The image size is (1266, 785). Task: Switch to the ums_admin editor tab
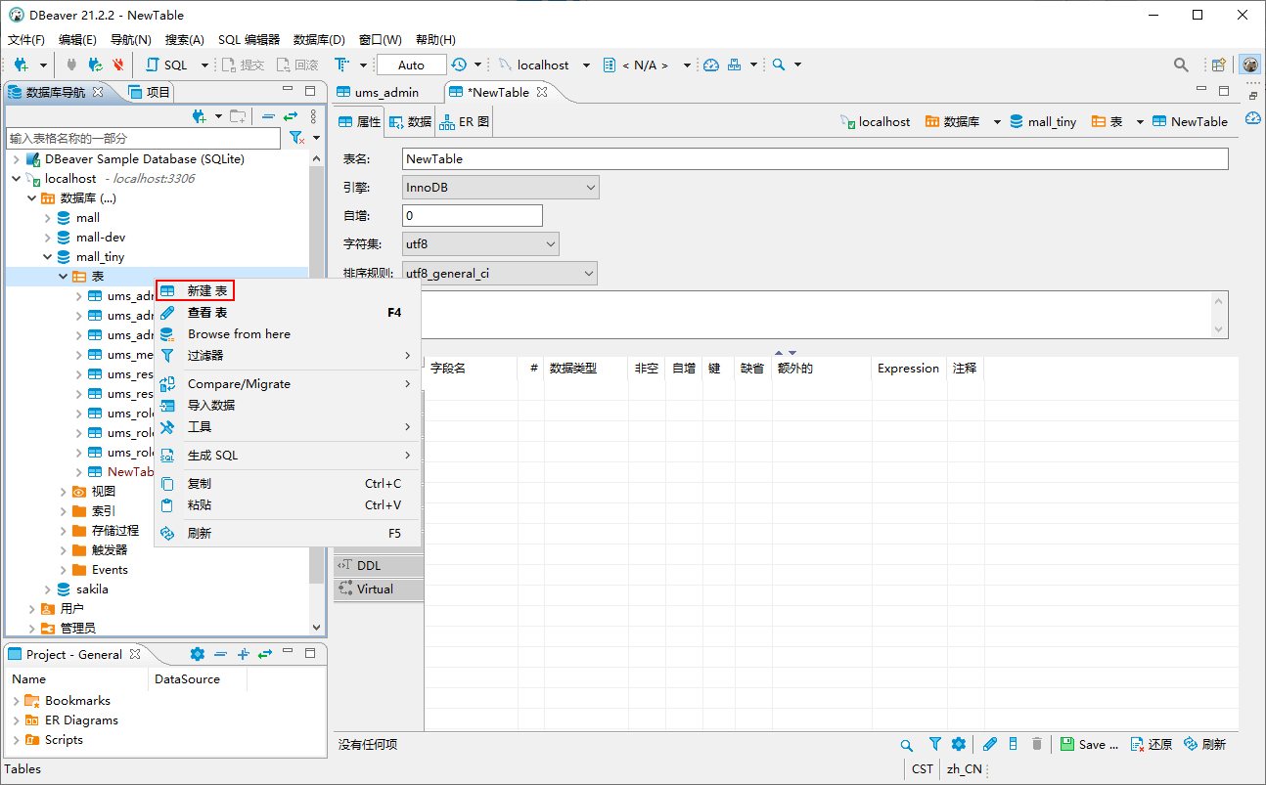tap(379, 92)
